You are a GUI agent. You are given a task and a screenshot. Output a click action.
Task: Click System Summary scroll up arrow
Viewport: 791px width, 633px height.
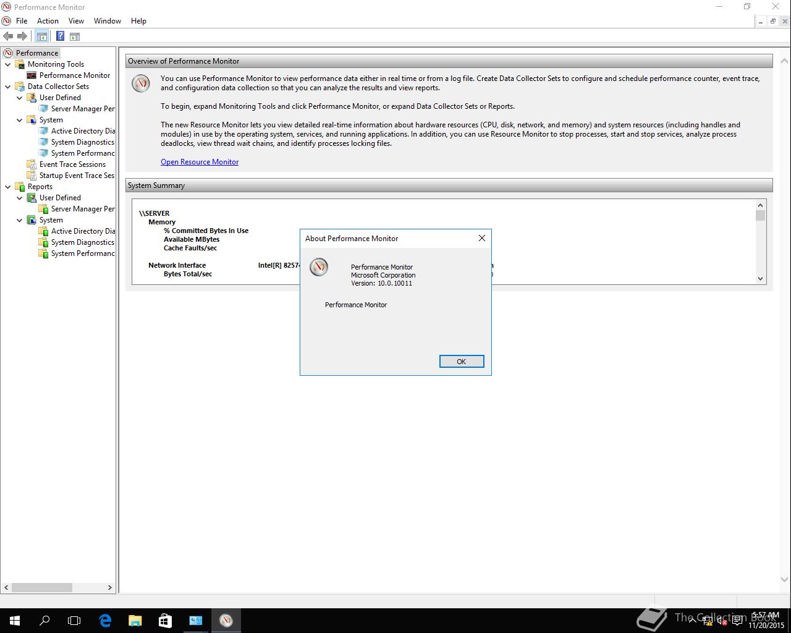(x=761, y=205)
